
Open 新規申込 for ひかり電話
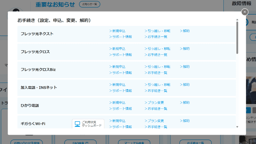click(x=117, y=102)
